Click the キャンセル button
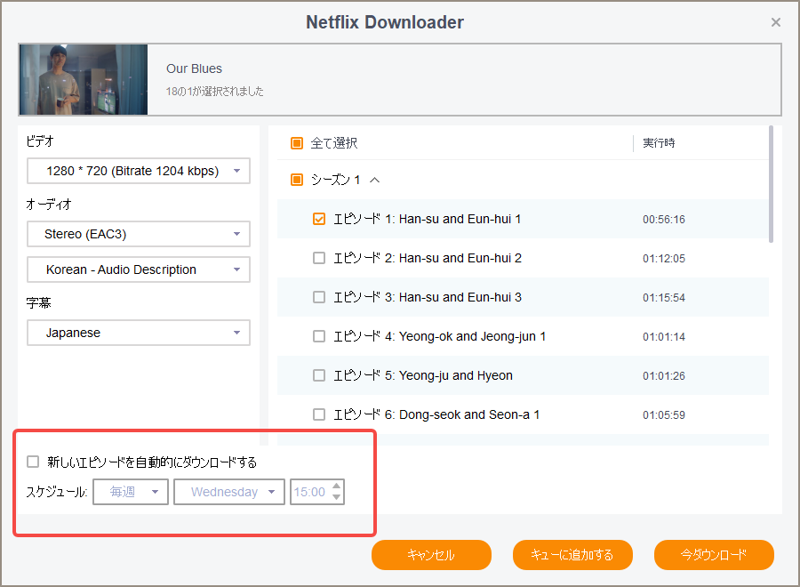Viewport: 800px width, 587px height. click(x=432, y=555)
